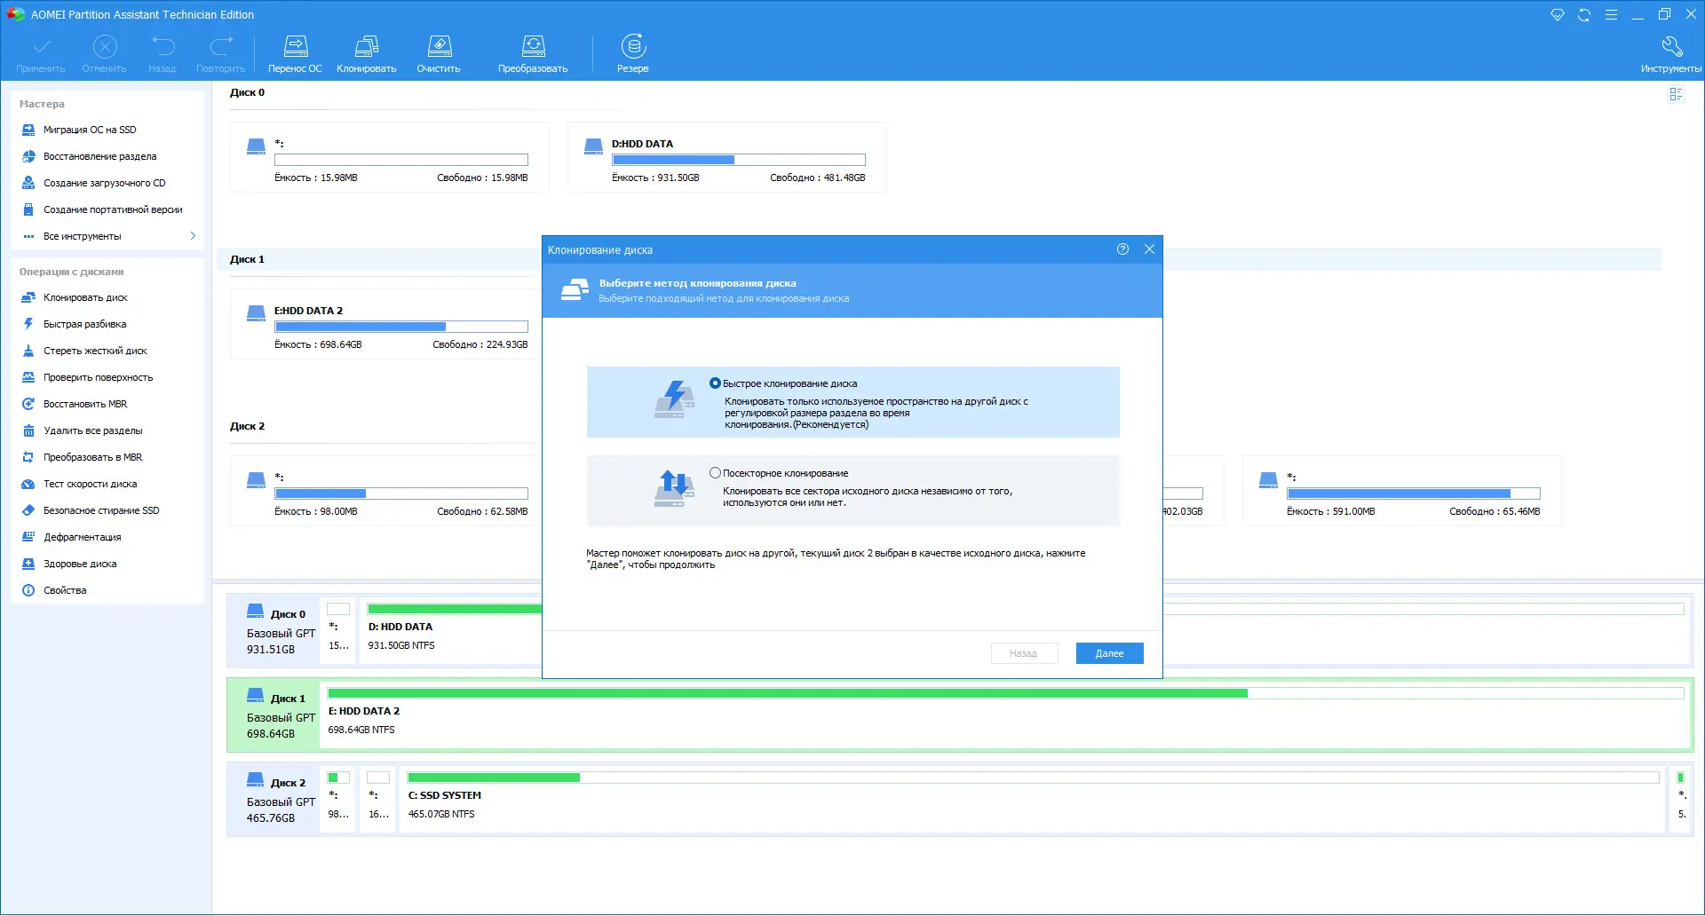Click the Далее button
1705x916 pixels.
[x=1109, y=653]
